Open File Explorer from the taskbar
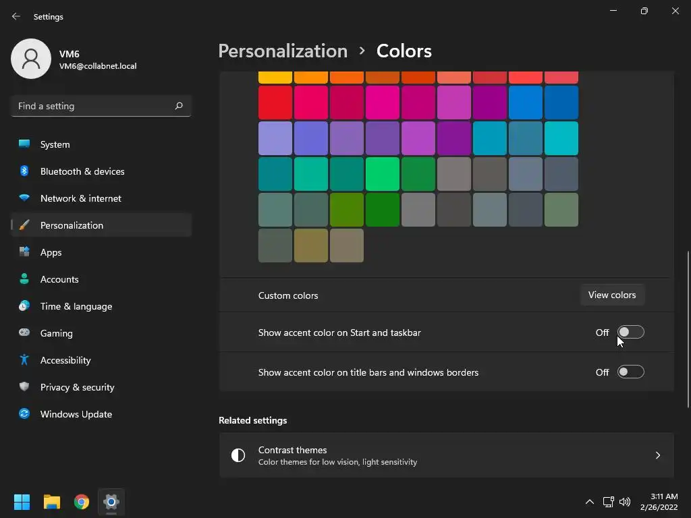Image resolution: width=691 pixels, height=518 pixels. 52,502
